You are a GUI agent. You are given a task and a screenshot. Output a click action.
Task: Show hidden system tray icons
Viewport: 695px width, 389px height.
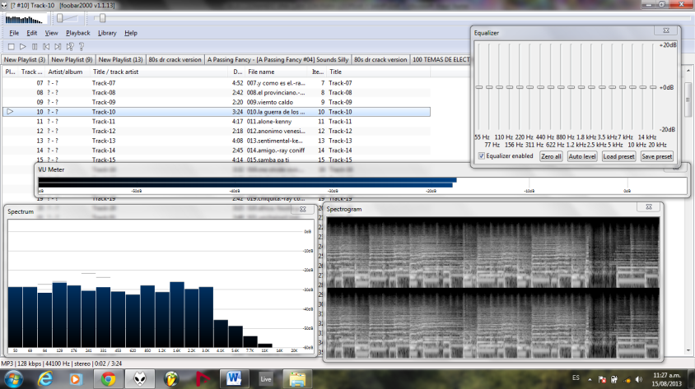click(590, 379)
